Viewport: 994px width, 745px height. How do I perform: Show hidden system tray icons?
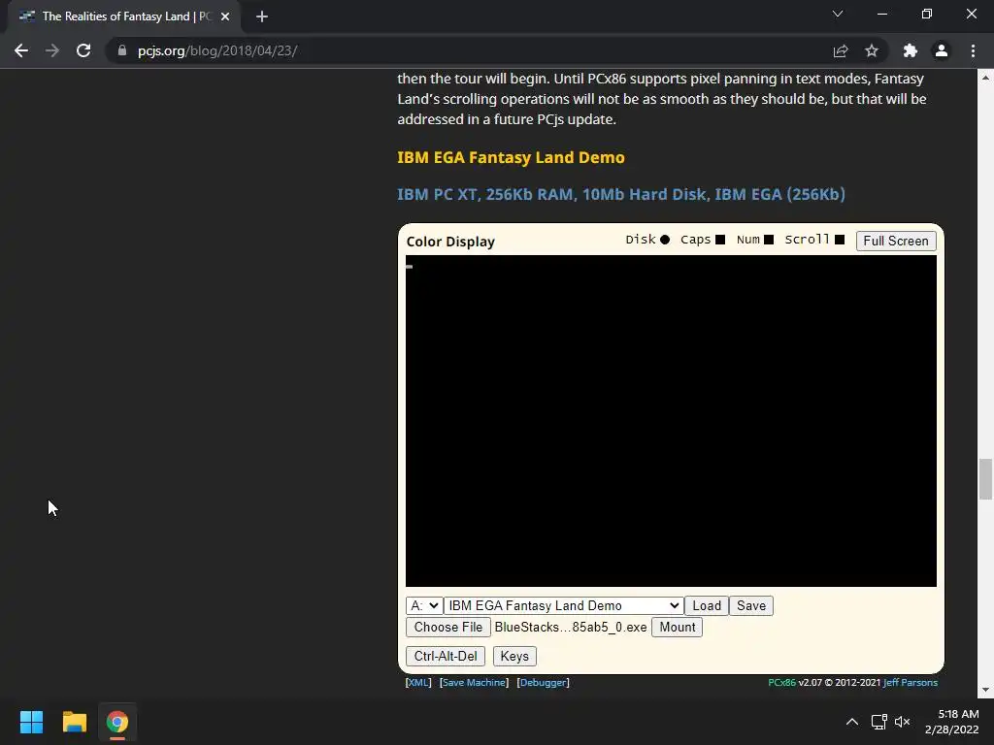852,722
